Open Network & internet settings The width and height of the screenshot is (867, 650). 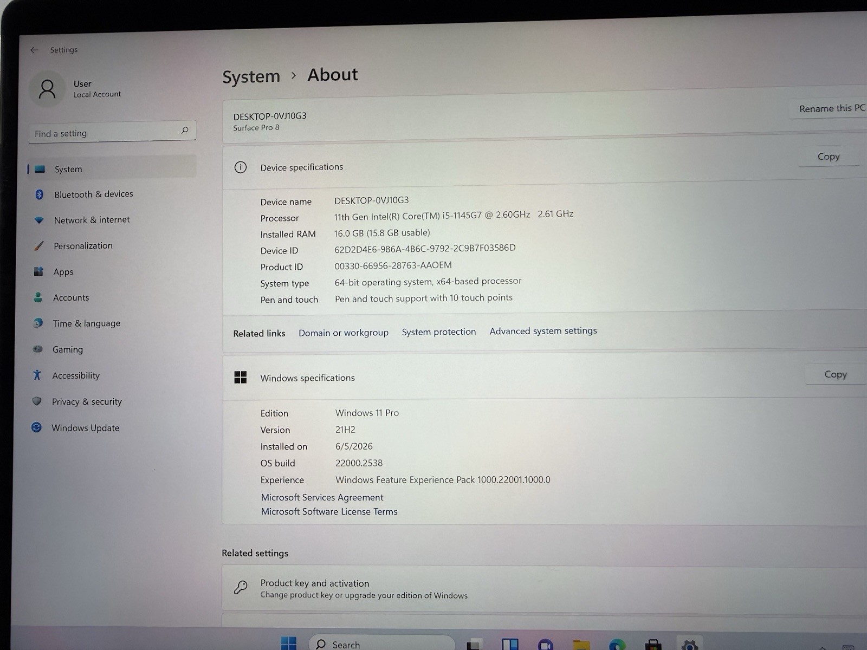click(x=112, y=220)
